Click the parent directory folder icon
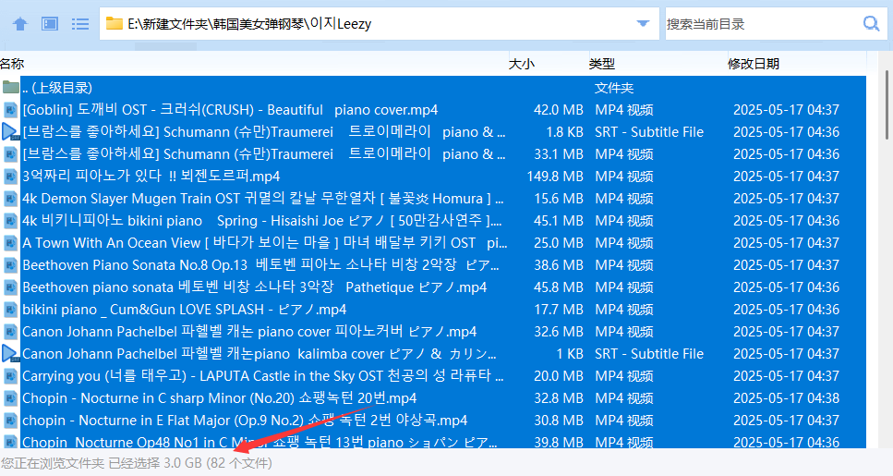 click(x=11, y=88)
